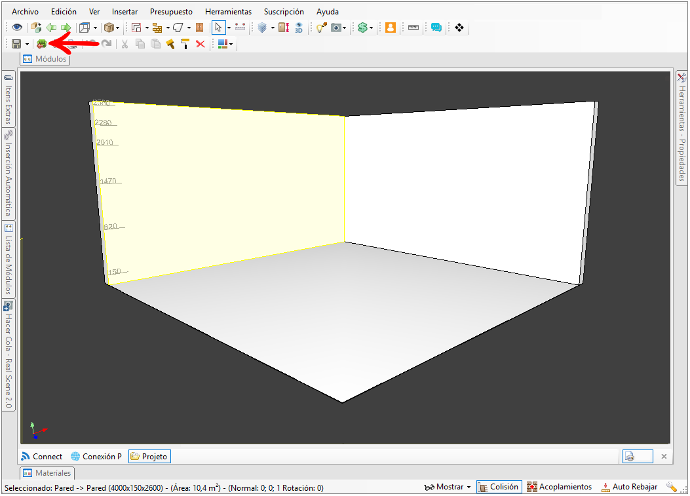Click the freeform shape icon
The height and width of the screenshot is (496, 690).
point(178,28)
